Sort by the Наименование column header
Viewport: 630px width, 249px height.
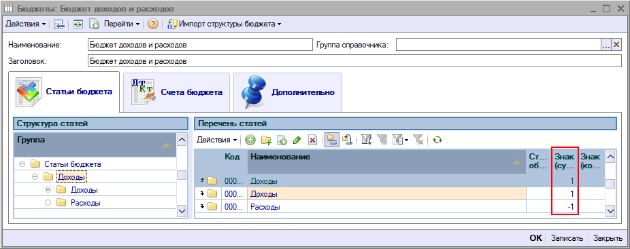386,161
